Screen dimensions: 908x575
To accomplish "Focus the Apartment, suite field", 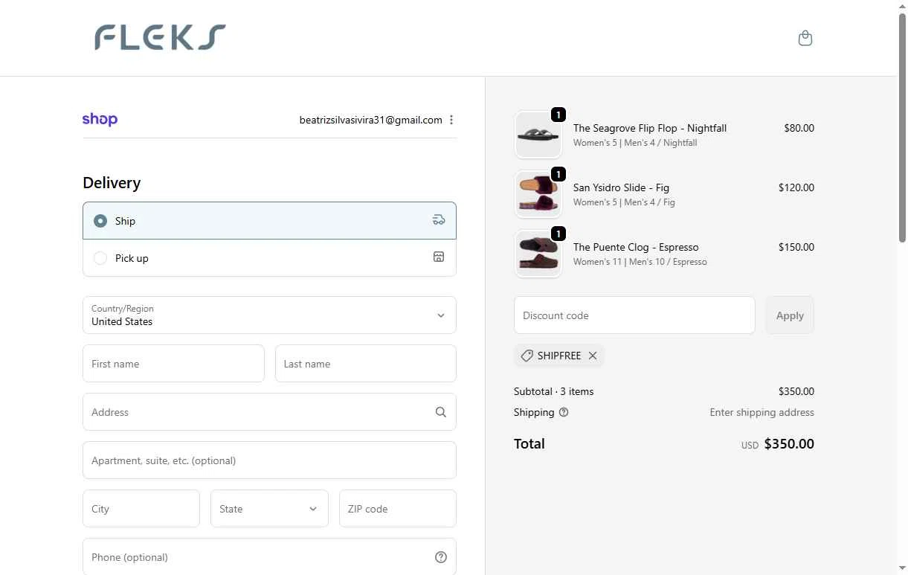I will (x=269, y=460).
